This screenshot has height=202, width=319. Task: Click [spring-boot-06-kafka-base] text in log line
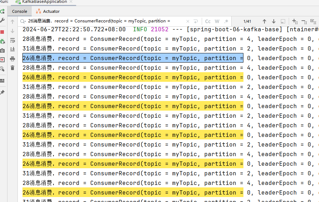pyautogui.click(x=235, y=30)
